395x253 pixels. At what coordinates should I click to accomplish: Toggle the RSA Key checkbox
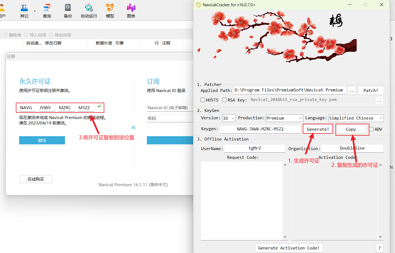[224, 100]
